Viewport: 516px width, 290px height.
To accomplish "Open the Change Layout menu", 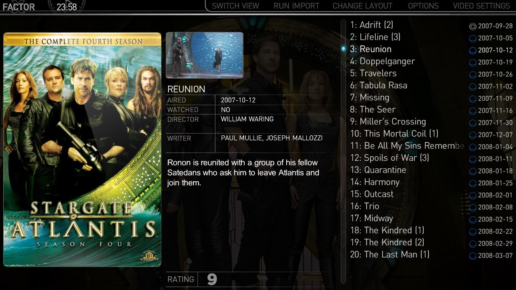I will pos(362,6).
